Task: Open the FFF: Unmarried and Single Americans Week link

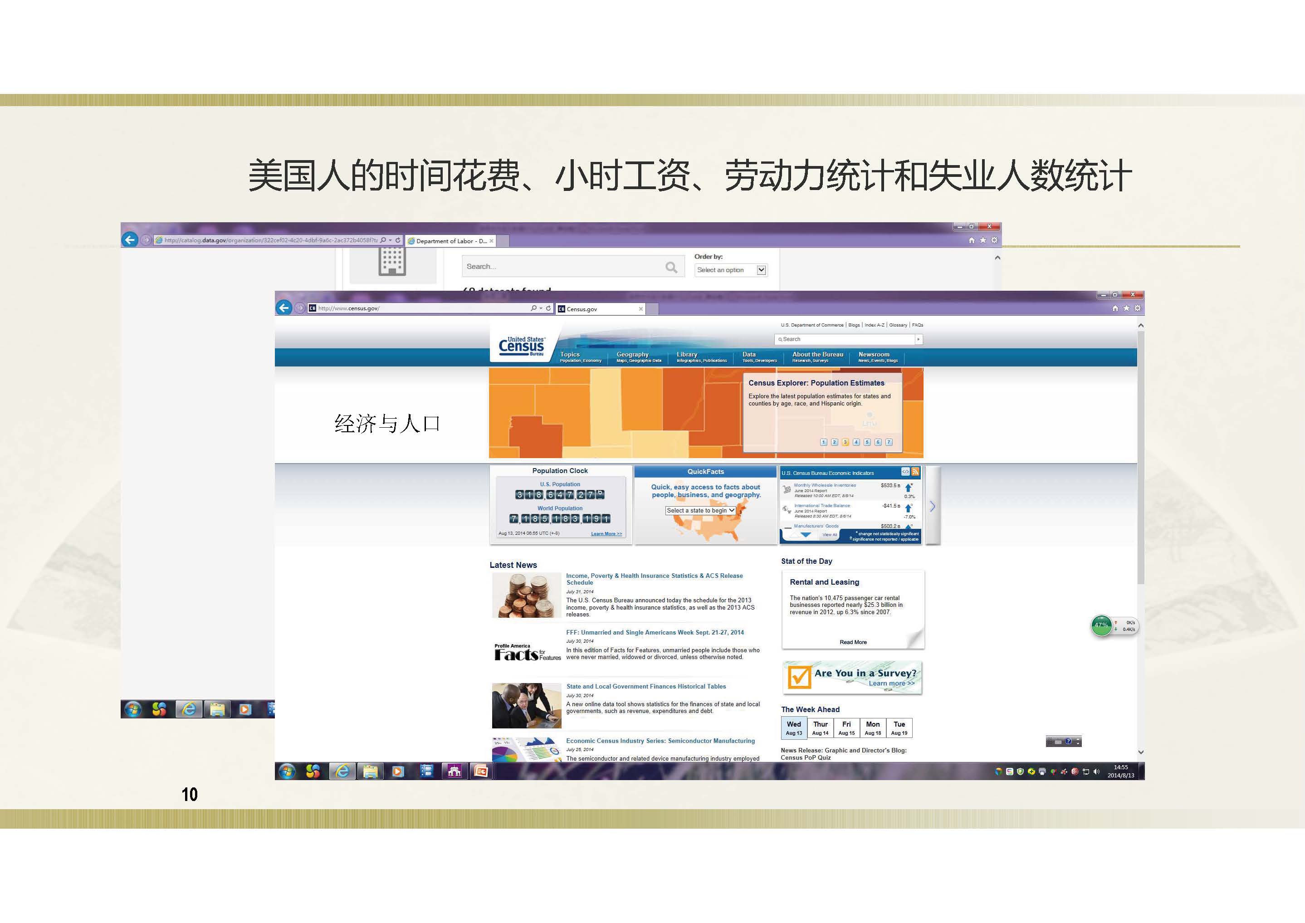Action: [x=655, y=632]
